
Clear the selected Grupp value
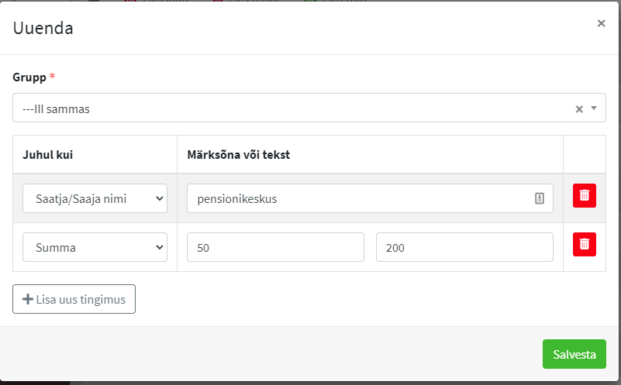click(x=578, y=109)
